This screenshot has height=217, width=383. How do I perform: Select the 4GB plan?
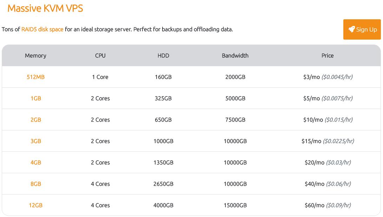point(35,162)
